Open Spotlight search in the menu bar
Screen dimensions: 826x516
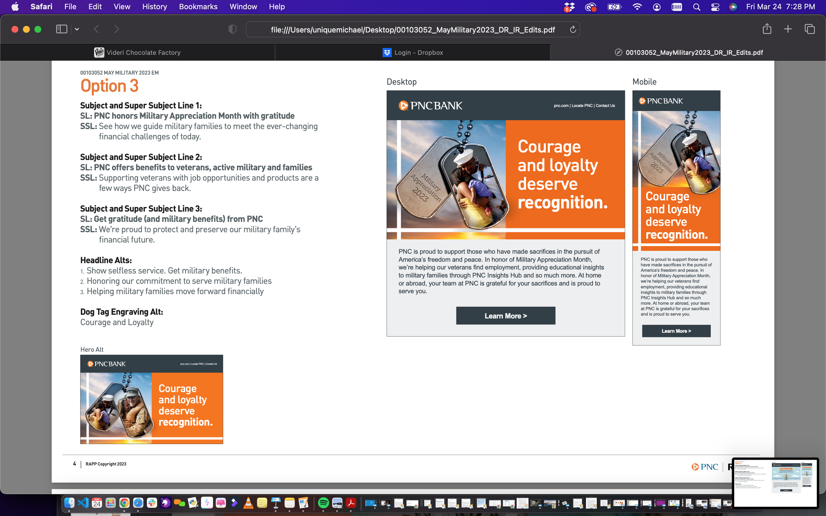coord(696,7)
